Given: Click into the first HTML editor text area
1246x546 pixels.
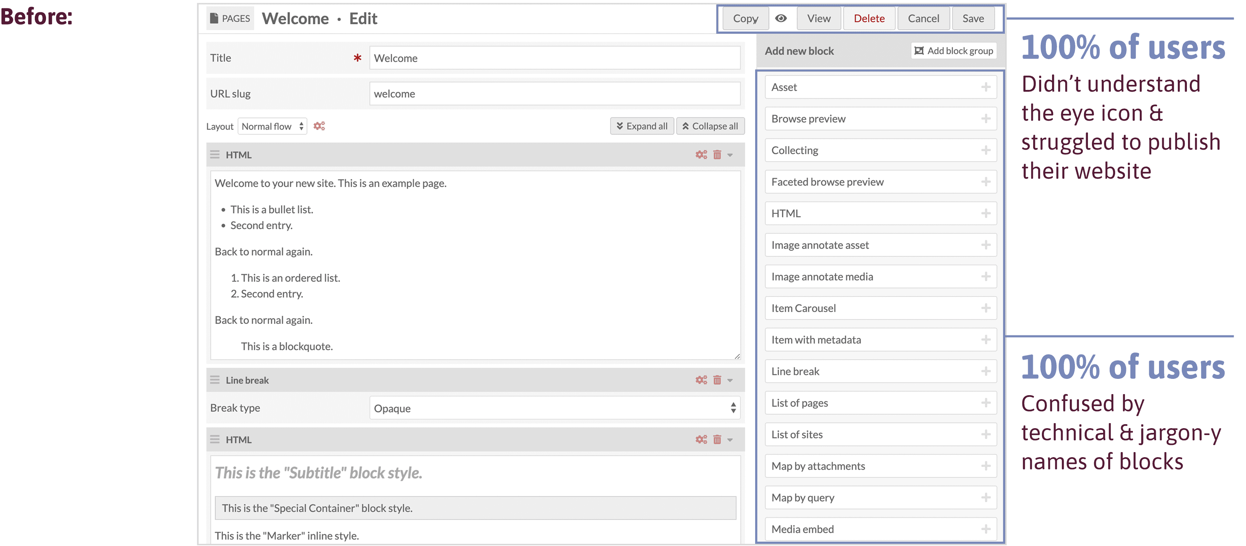Looking at the screenshot, I should coord(476,265).
